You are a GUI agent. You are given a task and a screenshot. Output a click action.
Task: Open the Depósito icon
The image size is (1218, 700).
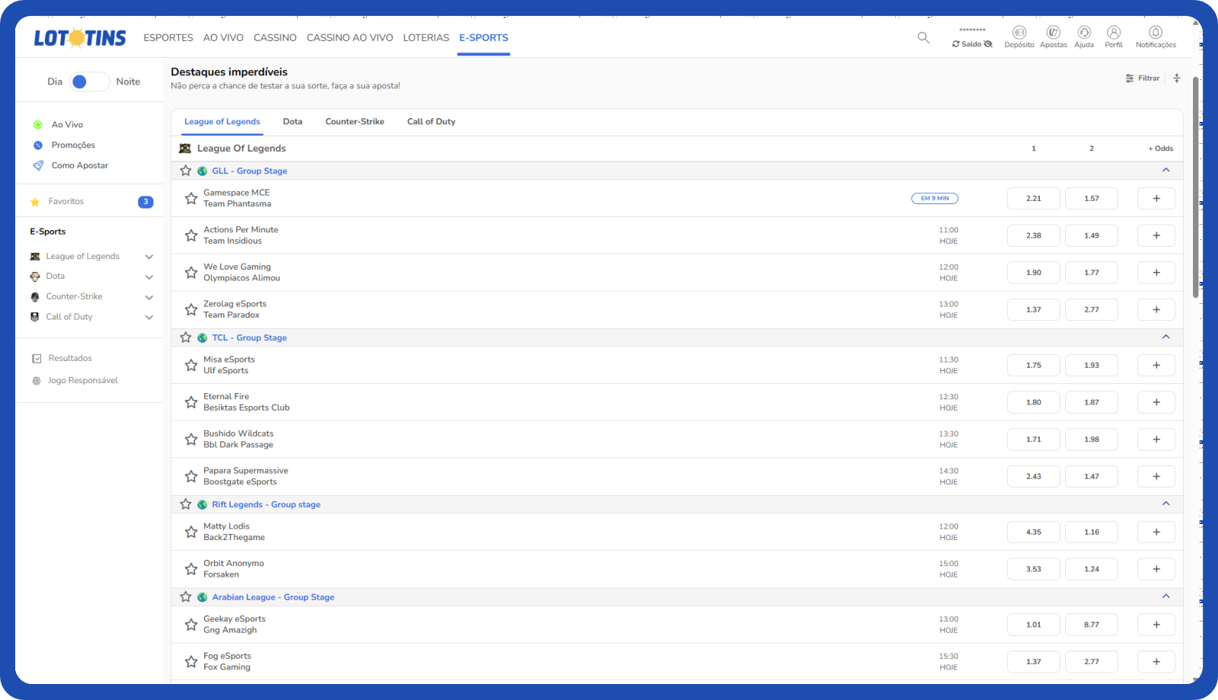(x=1019, y=32)
